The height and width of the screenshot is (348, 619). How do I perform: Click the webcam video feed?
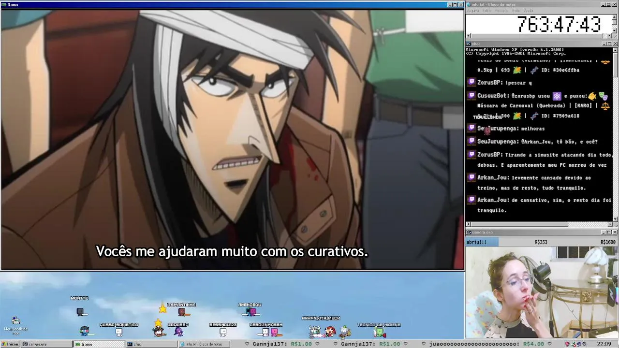pos(542,292)
